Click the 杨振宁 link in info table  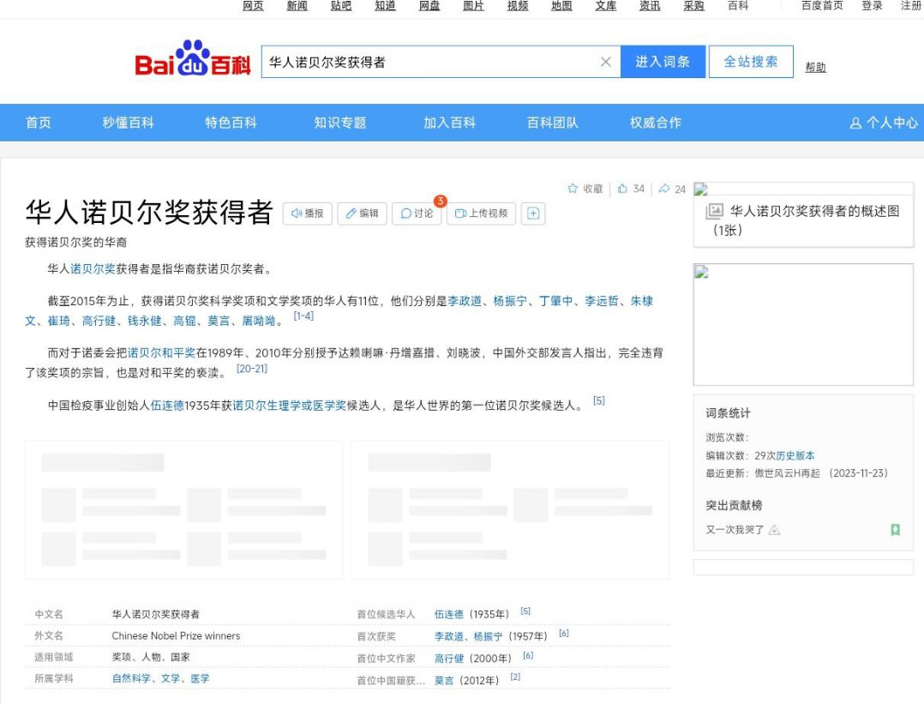coord(488,636)
